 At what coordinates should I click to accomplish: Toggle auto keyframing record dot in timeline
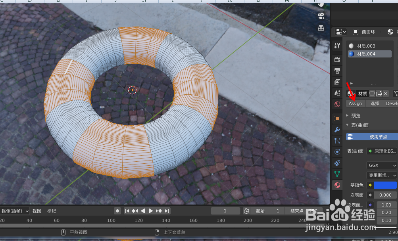click(117, 210)
